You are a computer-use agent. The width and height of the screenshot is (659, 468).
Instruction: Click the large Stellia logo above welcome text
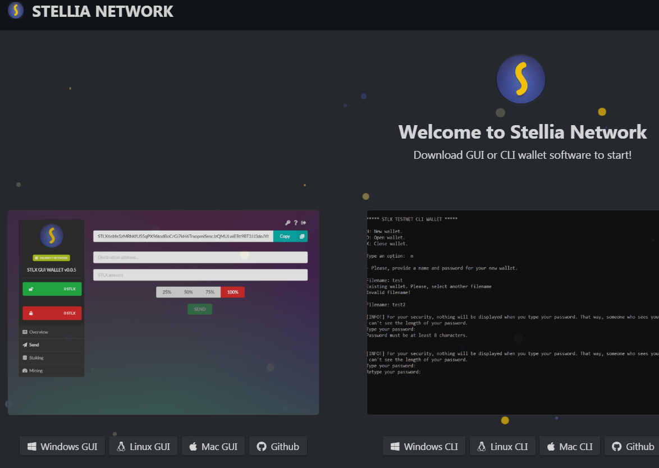tap(520, 79)
